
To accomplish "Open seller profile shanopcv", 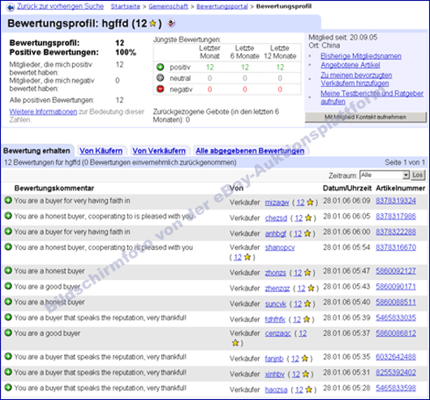I will click(280, 247).
